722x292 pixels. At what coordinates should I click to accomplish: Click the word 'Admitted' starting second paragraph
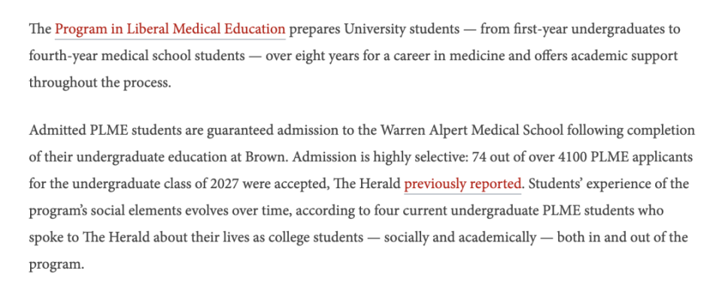[58, 130]
